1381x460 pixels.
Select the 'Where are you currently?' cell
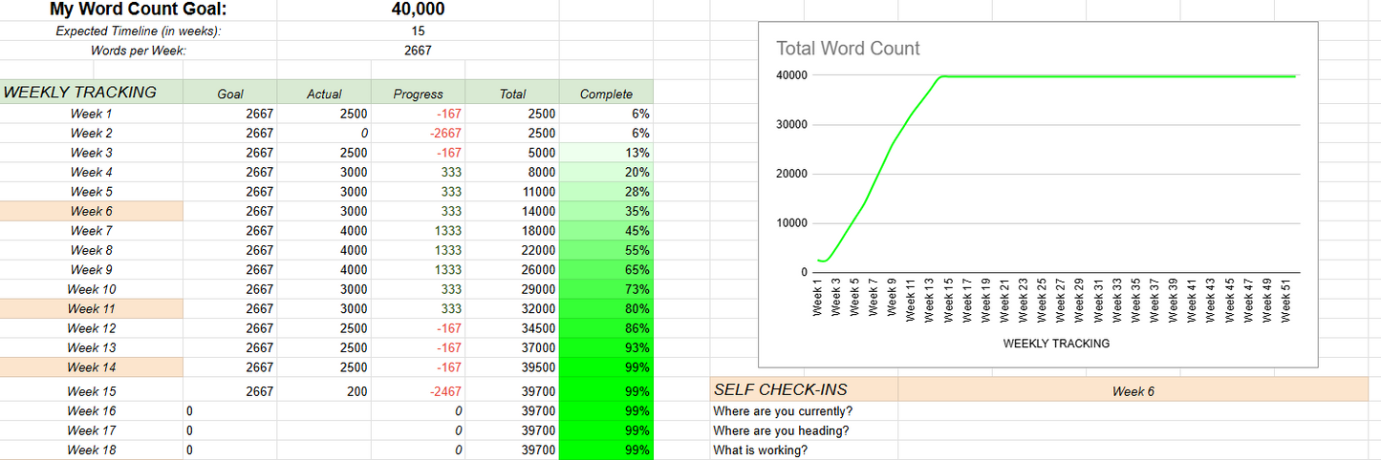pyautogui.click(x=804, y=411)
